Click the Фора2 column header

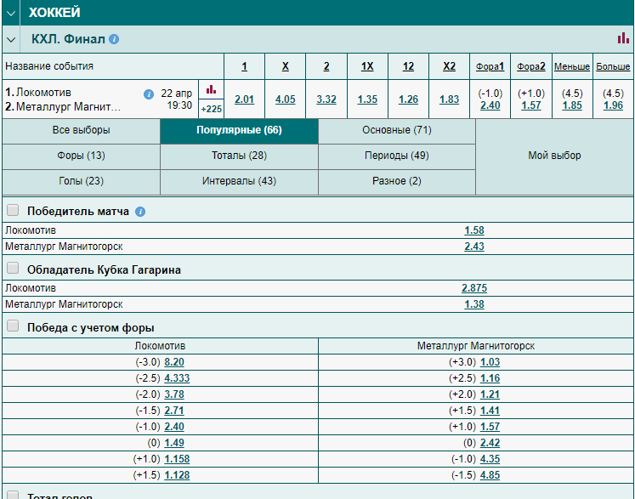point(531,66)
